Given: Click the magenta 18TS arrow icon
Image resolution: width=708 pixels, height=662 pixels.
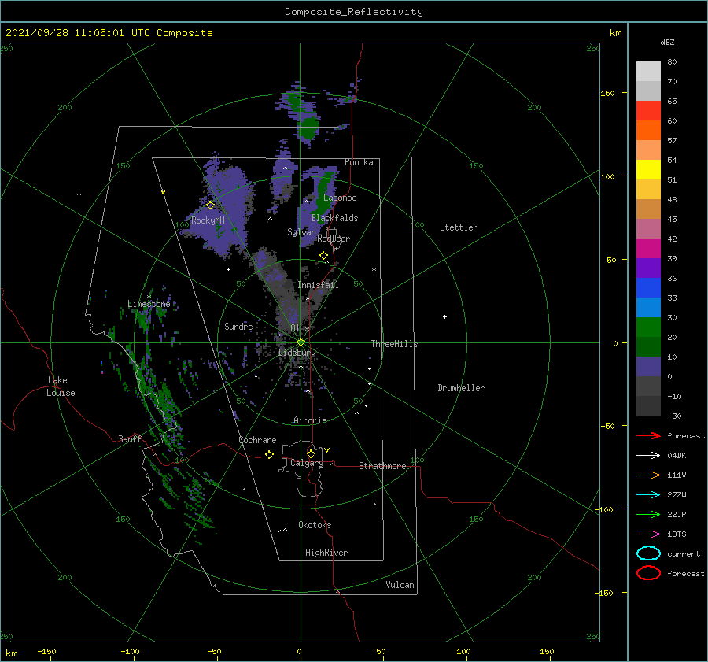Looking at the screenshot, I should pos(648,534).
